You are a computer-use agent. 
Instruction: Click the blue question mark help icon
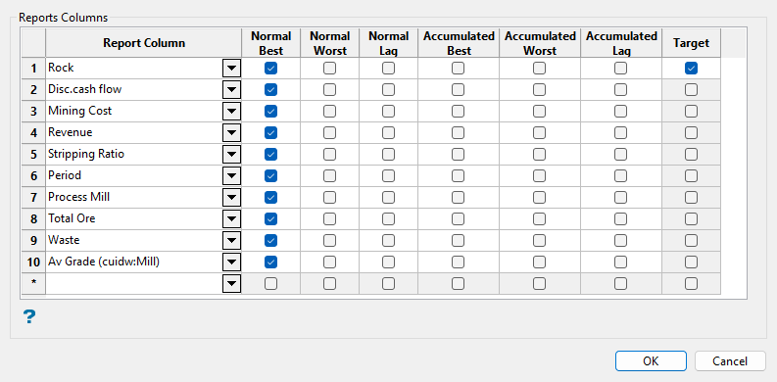tap(29, 316)
